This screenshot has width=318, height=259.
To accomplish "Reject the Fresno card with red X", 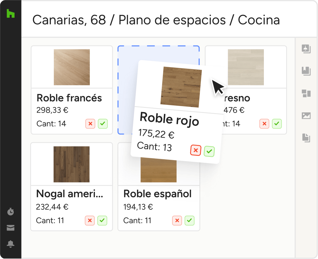I will click(x=264, y=124).
